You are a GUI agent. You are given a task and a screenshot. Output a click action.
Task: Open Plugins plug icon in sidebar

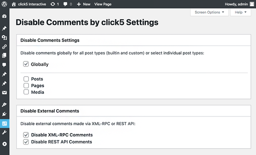click(x=4, y=114)
